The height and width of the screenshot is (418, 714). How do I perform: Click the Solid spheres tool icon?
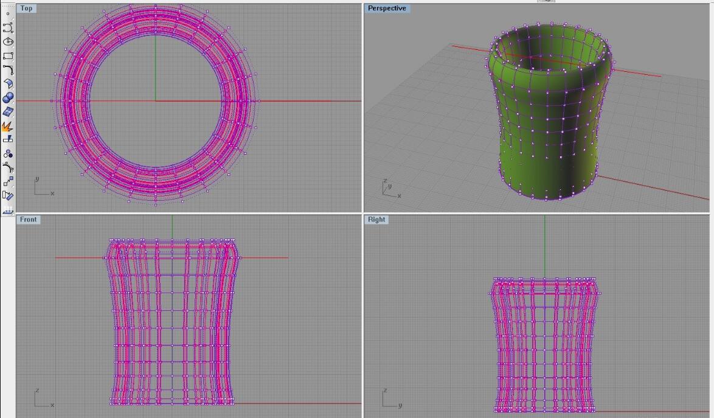click(8, 97)
